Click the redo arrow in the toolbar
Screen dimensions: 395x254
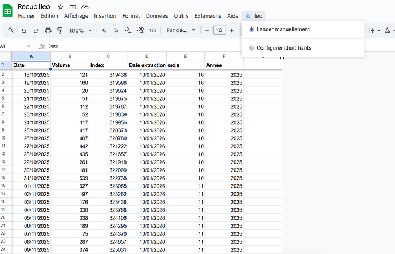coord(36,30)
